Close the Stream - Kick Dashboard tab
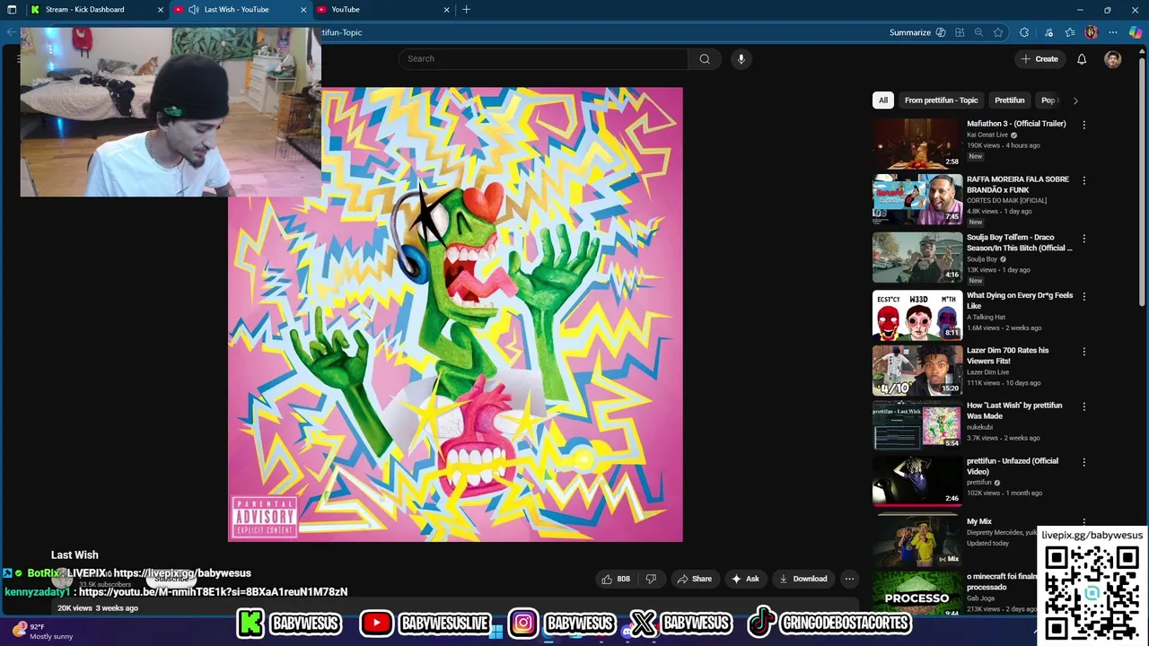The height and width of the screenshot is (646, 1149). (161, 10)
